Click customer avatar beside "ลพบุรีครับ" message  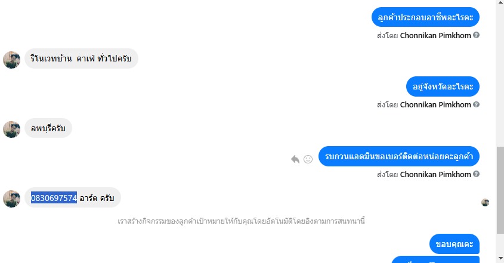tap(11, 129)
